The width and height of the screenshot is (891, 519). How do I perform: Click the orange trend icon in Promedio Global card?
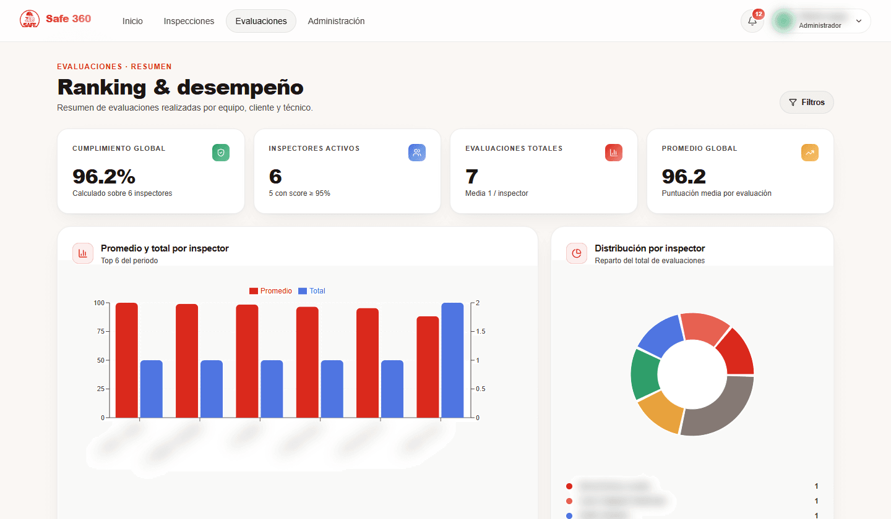pyautogui.click(x=810, y=153)
